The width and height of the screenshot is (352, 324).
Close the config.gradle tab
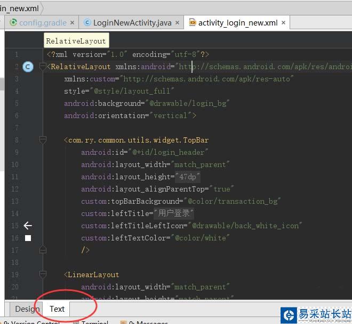pyautogui.click(x=72, y=23)
